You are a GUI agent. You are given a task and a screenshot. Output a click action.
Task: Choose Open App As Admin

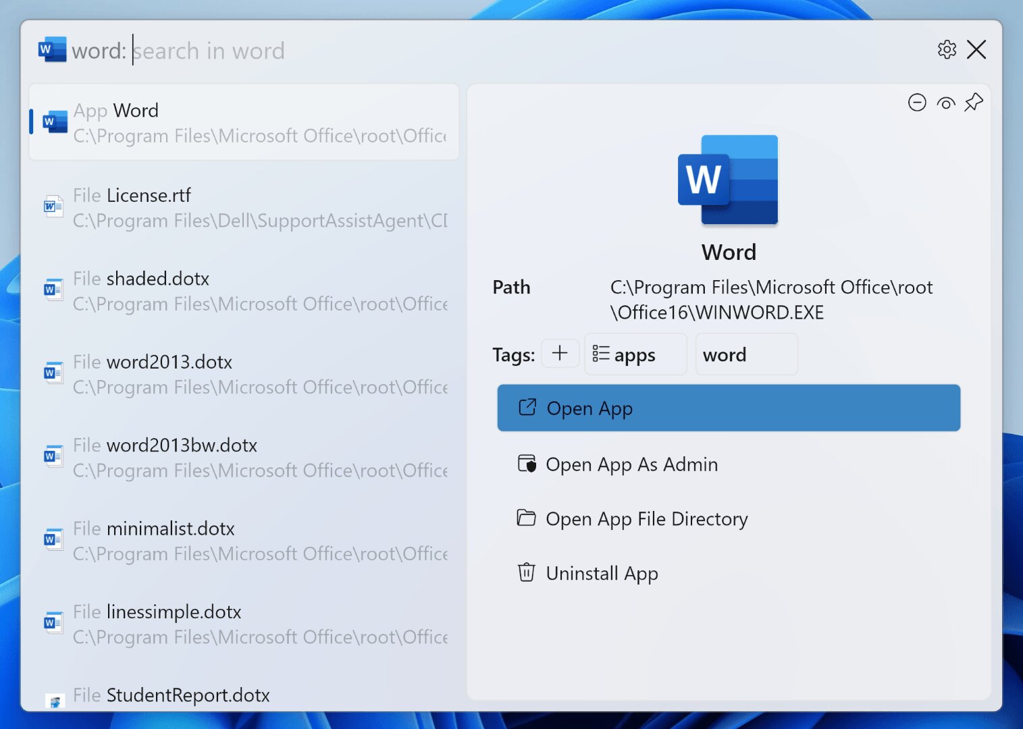729,464
